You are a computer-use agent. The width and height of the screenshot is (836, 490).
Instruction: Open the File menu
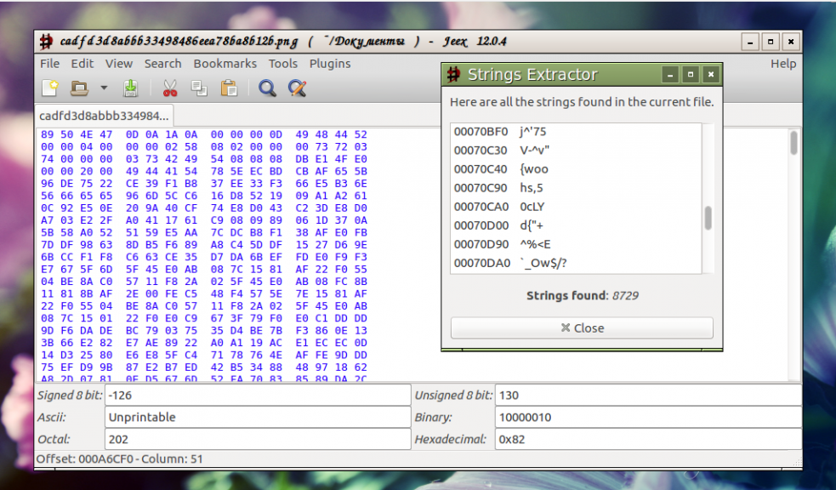point(49,64)
